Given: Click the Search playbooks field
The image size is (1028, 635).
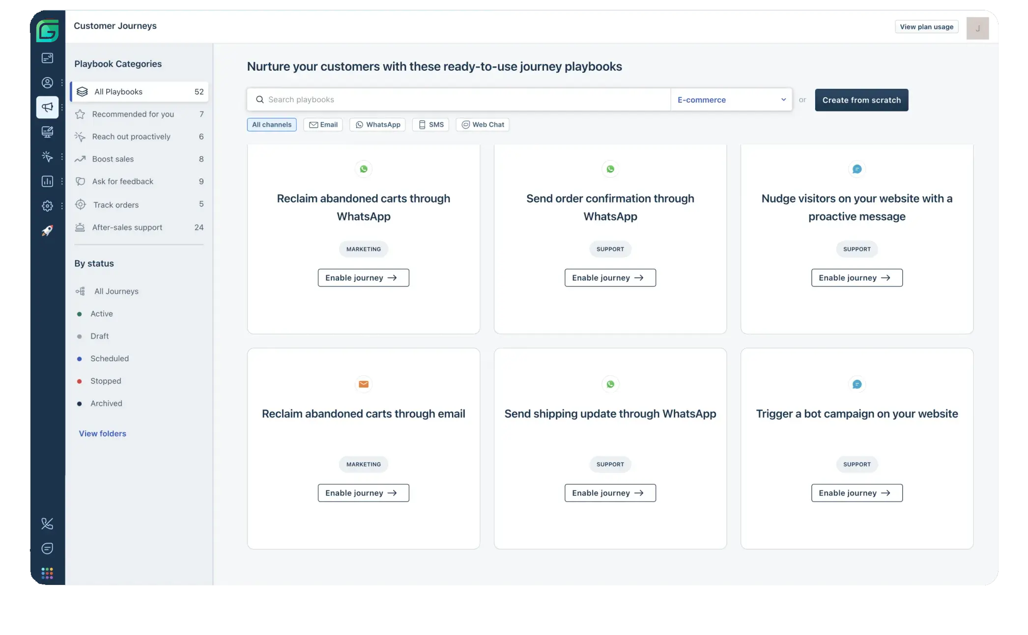Looking at the screenshot, I should (x=459, y=100).
